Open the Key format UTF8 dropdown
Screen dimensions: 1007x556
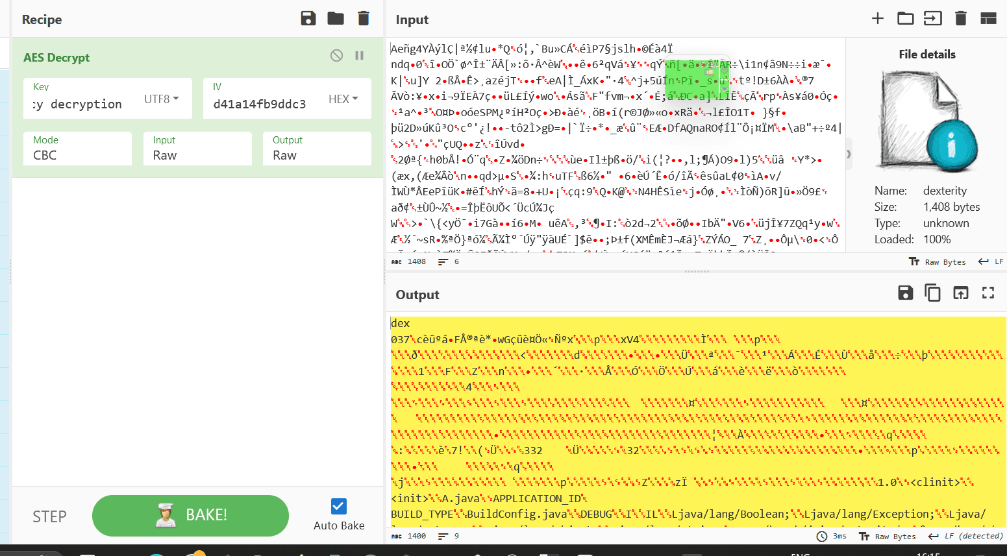161,99
